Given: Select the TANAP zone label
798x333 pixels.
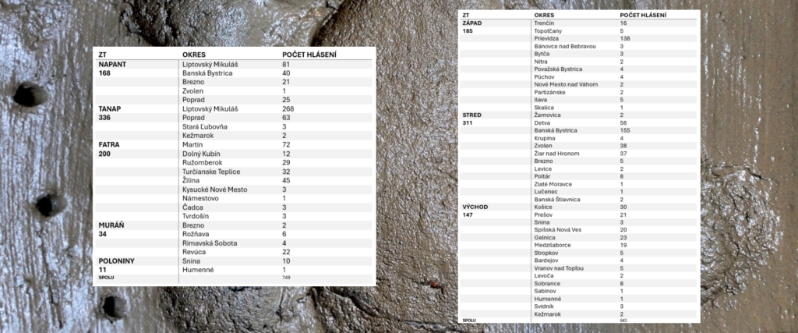Looking at the screenshot, I should [x=109, y=109].
